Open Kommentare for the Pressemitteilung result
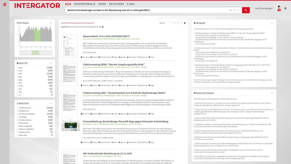Viewport: 291px width, 164px height. tap(104, 142)
